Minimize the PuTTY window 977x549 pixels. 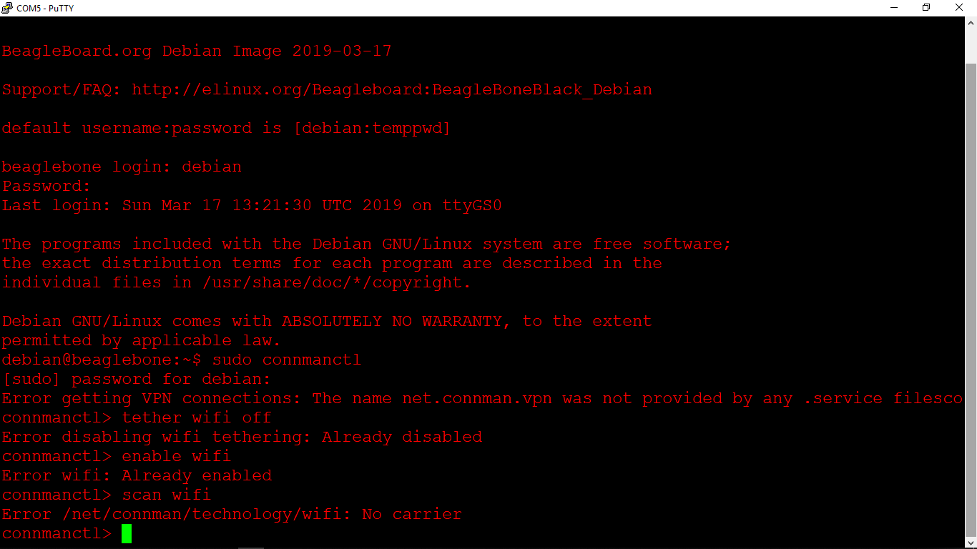coord(893,8)
